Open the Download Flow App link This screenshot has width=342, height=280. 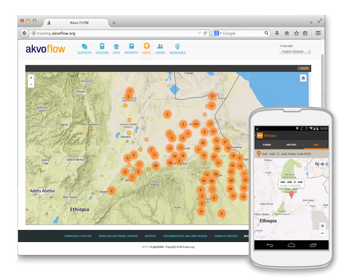click(78, 236)
